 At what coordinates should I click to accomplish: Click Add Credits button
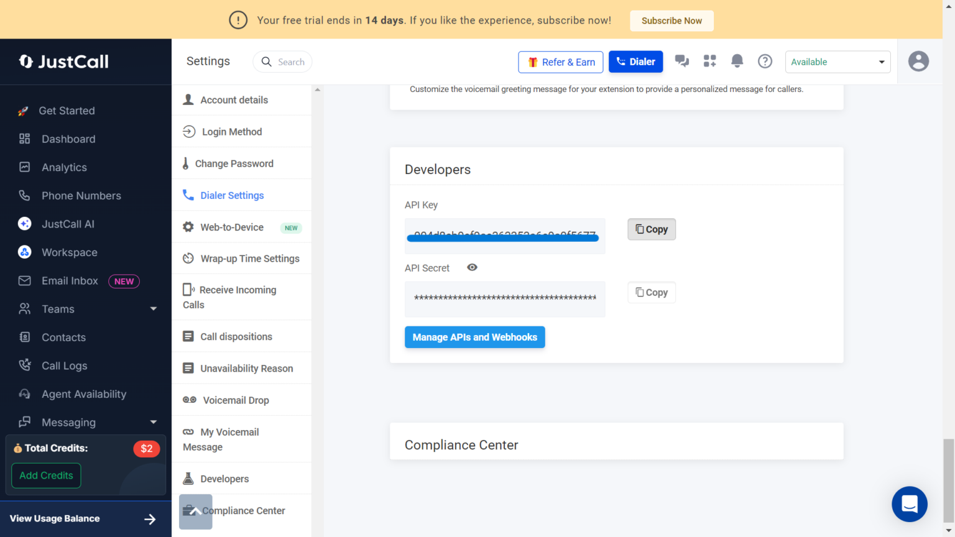pos(46,475)
